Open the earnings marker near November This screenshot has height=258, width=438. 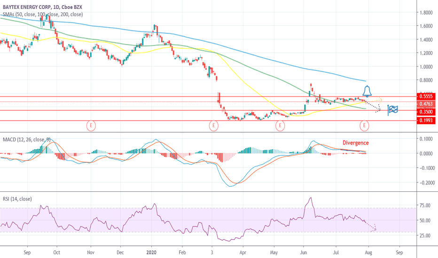(x=91, y=126)
